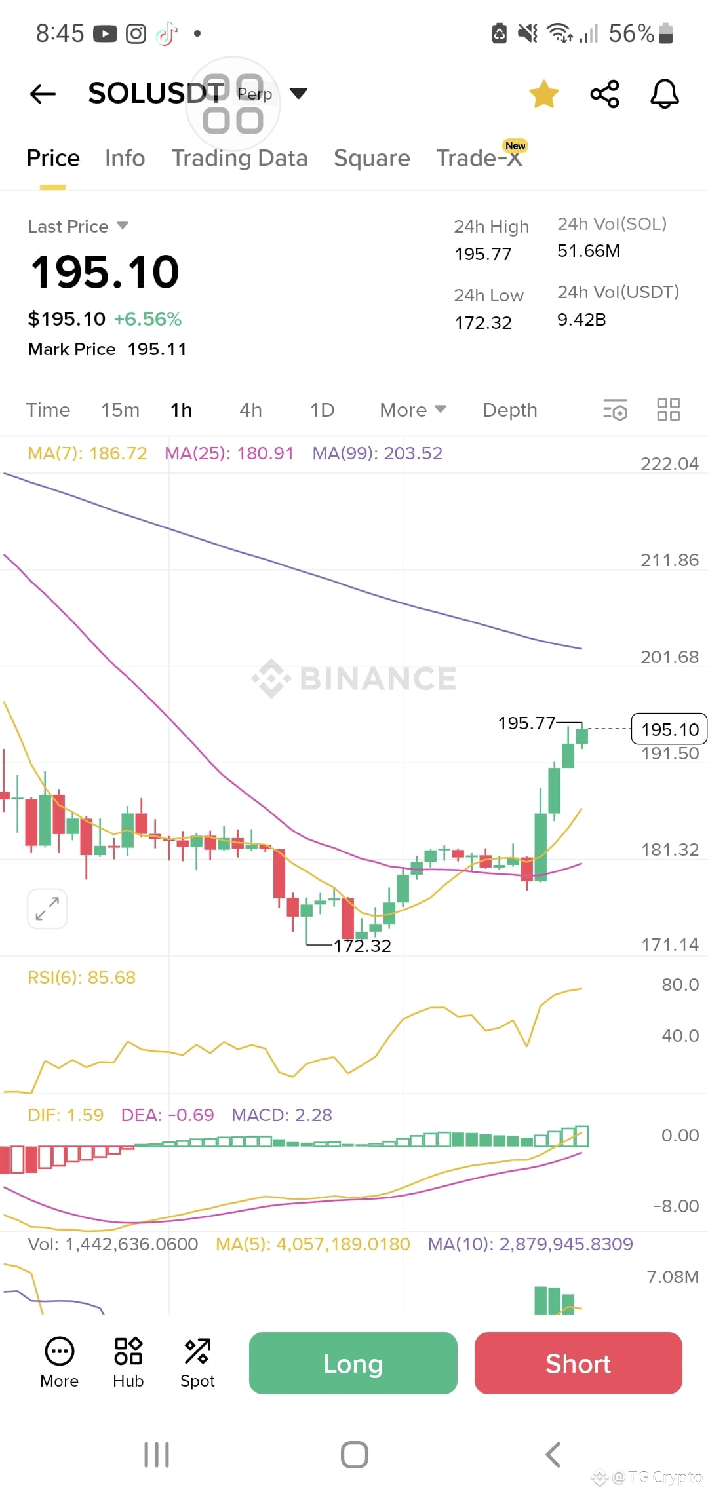Tap the 24h Vol(USDT) 9.42B value

tap(581, 320)
